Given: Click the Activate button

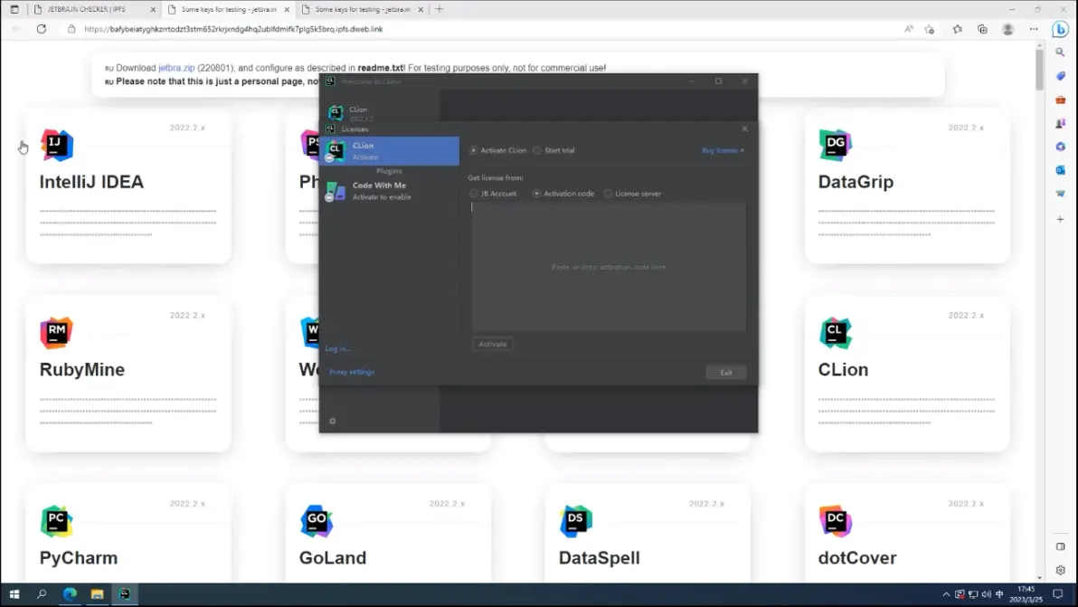Looking at the screenshot, I should click(492, 344).
